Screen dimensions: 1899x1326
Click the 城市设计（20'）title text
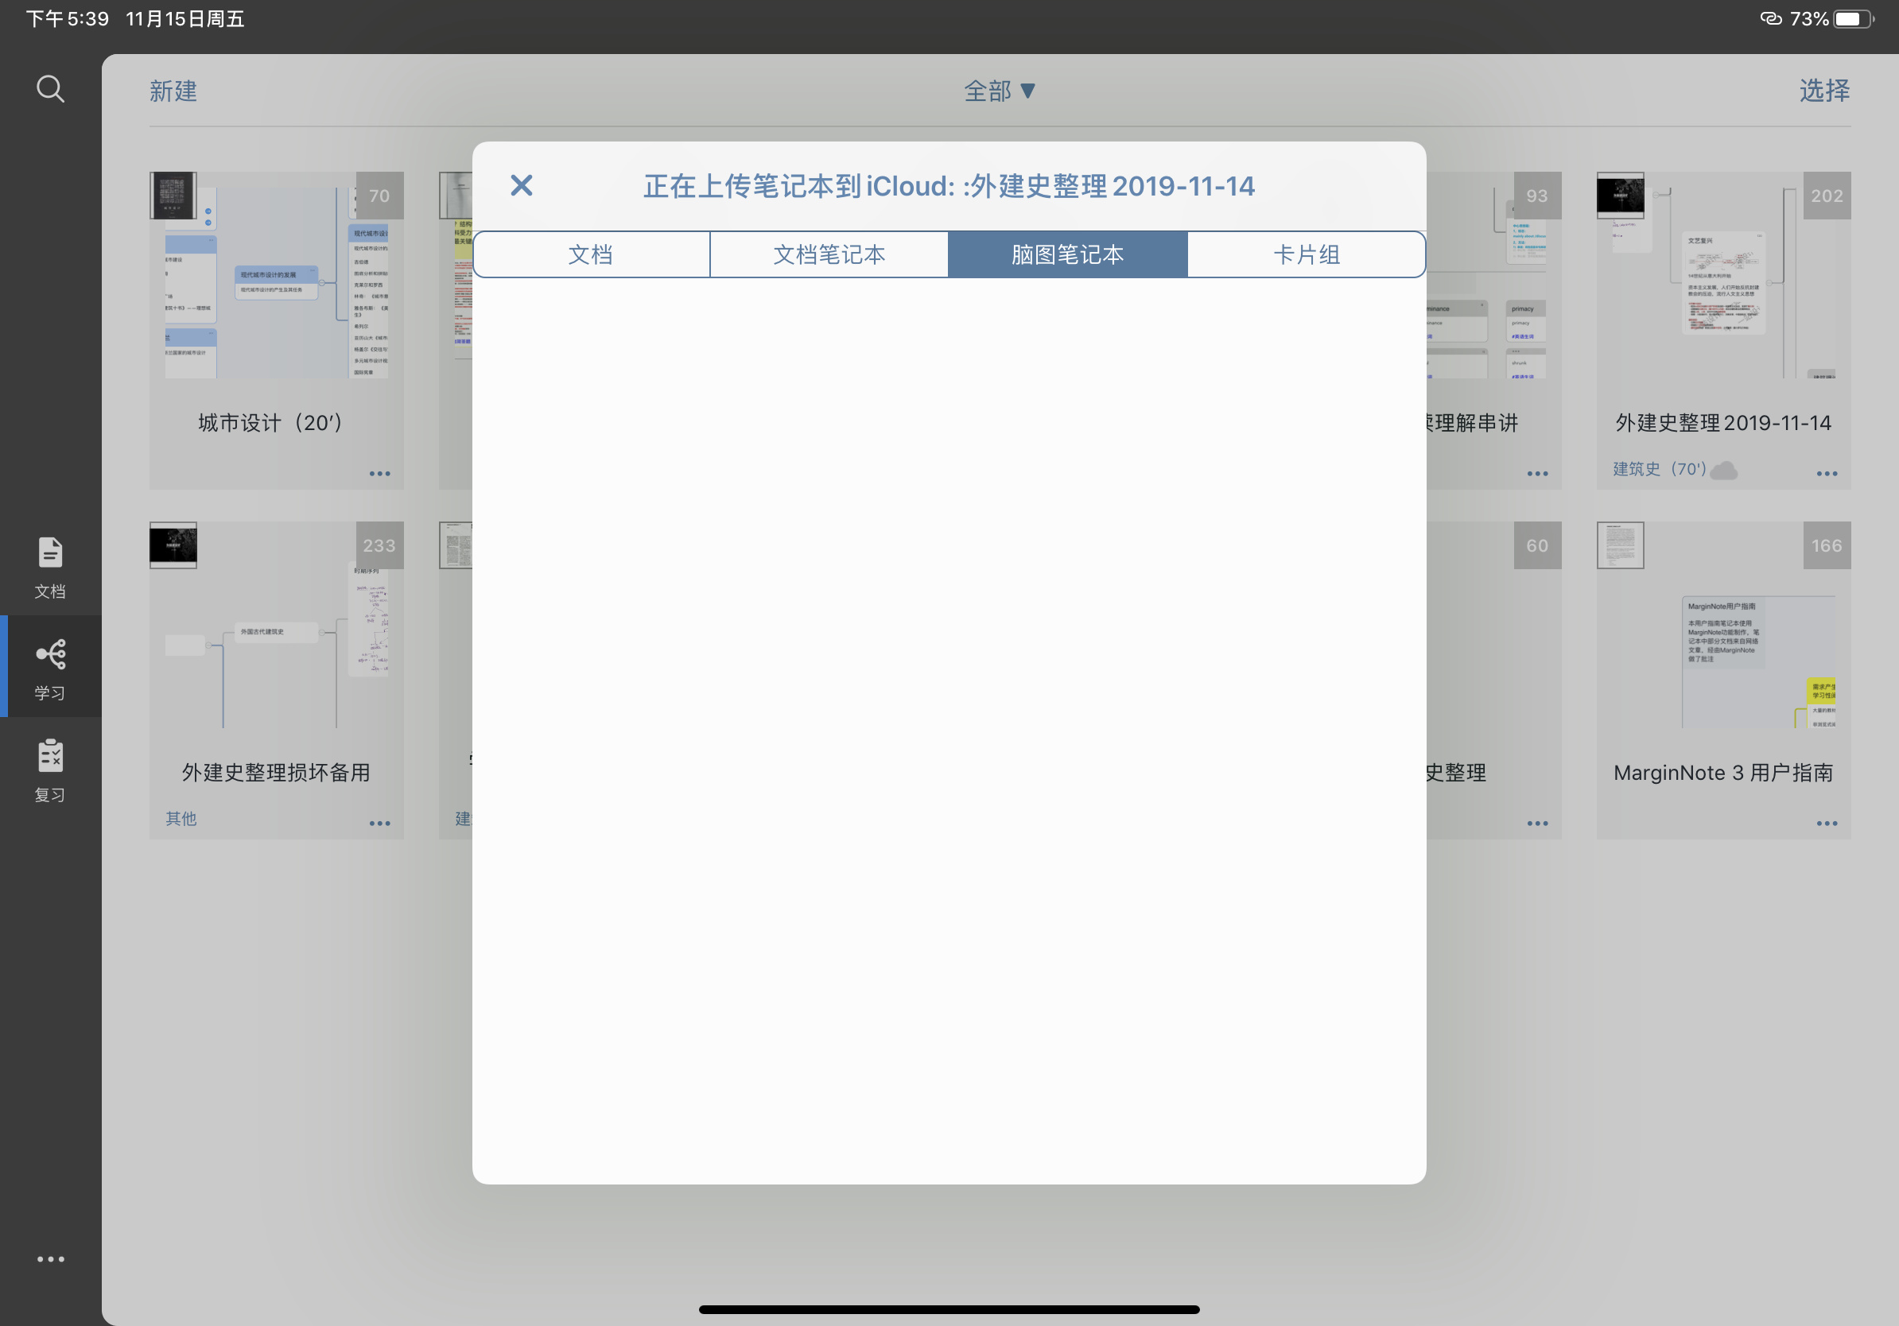(x=270, y=423)
